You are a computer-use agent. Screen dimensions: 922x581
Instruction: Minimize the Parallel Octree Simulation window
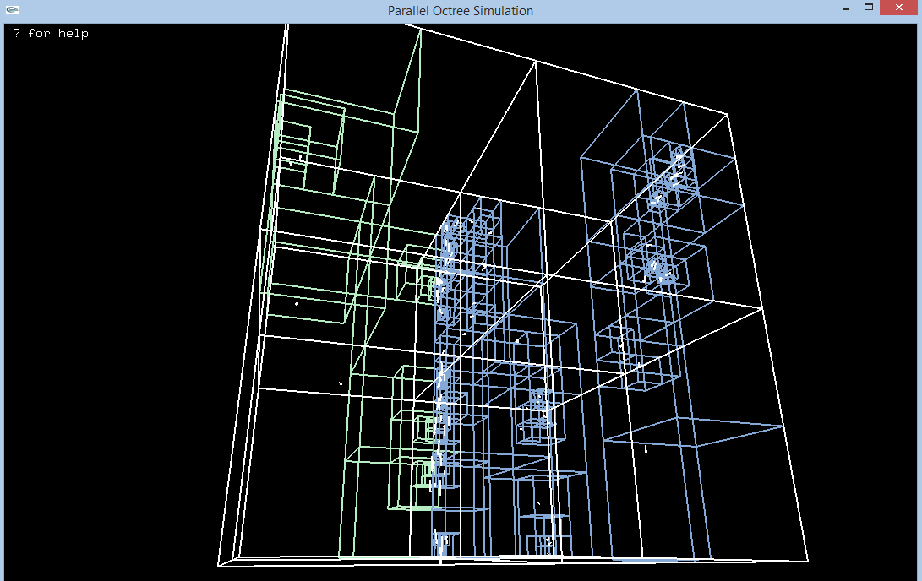click(844, 8)
